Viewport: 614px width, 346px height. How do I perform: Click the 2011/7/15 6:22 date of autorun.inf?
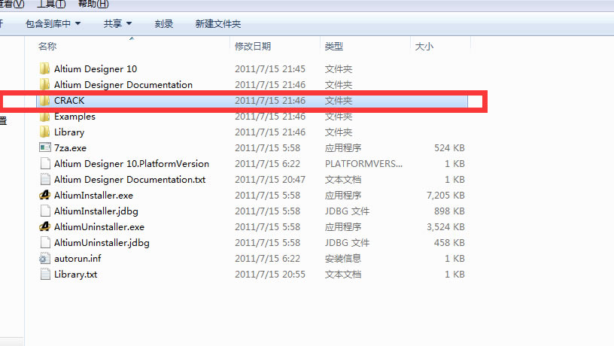267,258
